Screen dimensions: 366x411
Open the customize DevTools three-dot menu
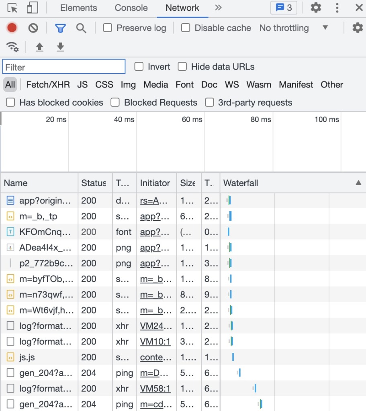(x=337, y=8)
